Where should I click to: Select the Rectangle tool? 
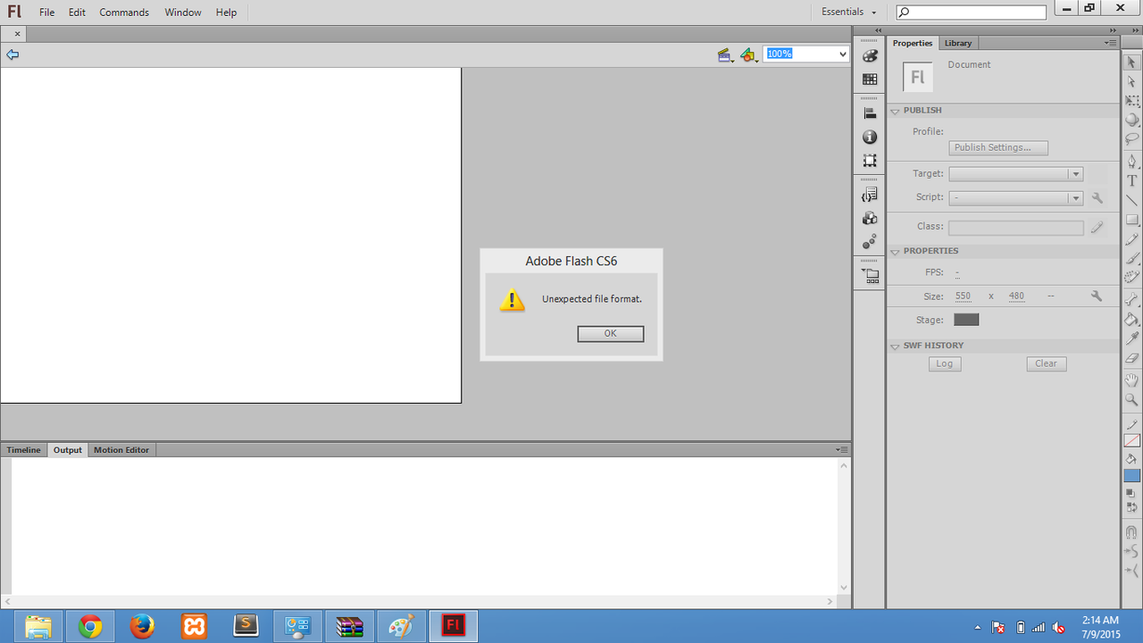point(1131,220)
